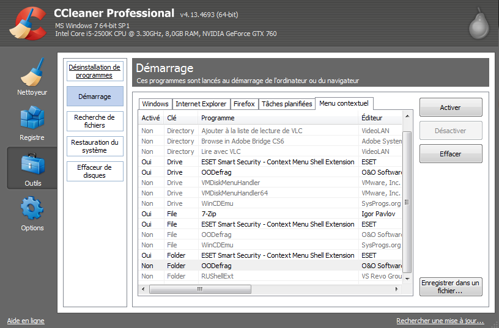This screenshot has height=328, width=499.
Task: Click Rechercher une mise à jour link
Action: pos(440,321)
